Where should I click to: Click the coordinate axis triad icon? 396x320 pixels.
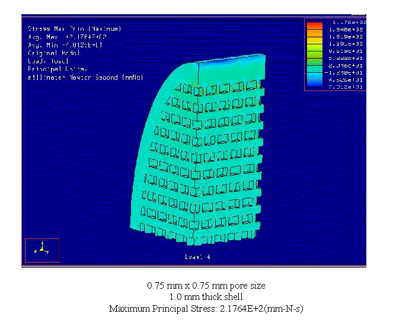(41, 250)
